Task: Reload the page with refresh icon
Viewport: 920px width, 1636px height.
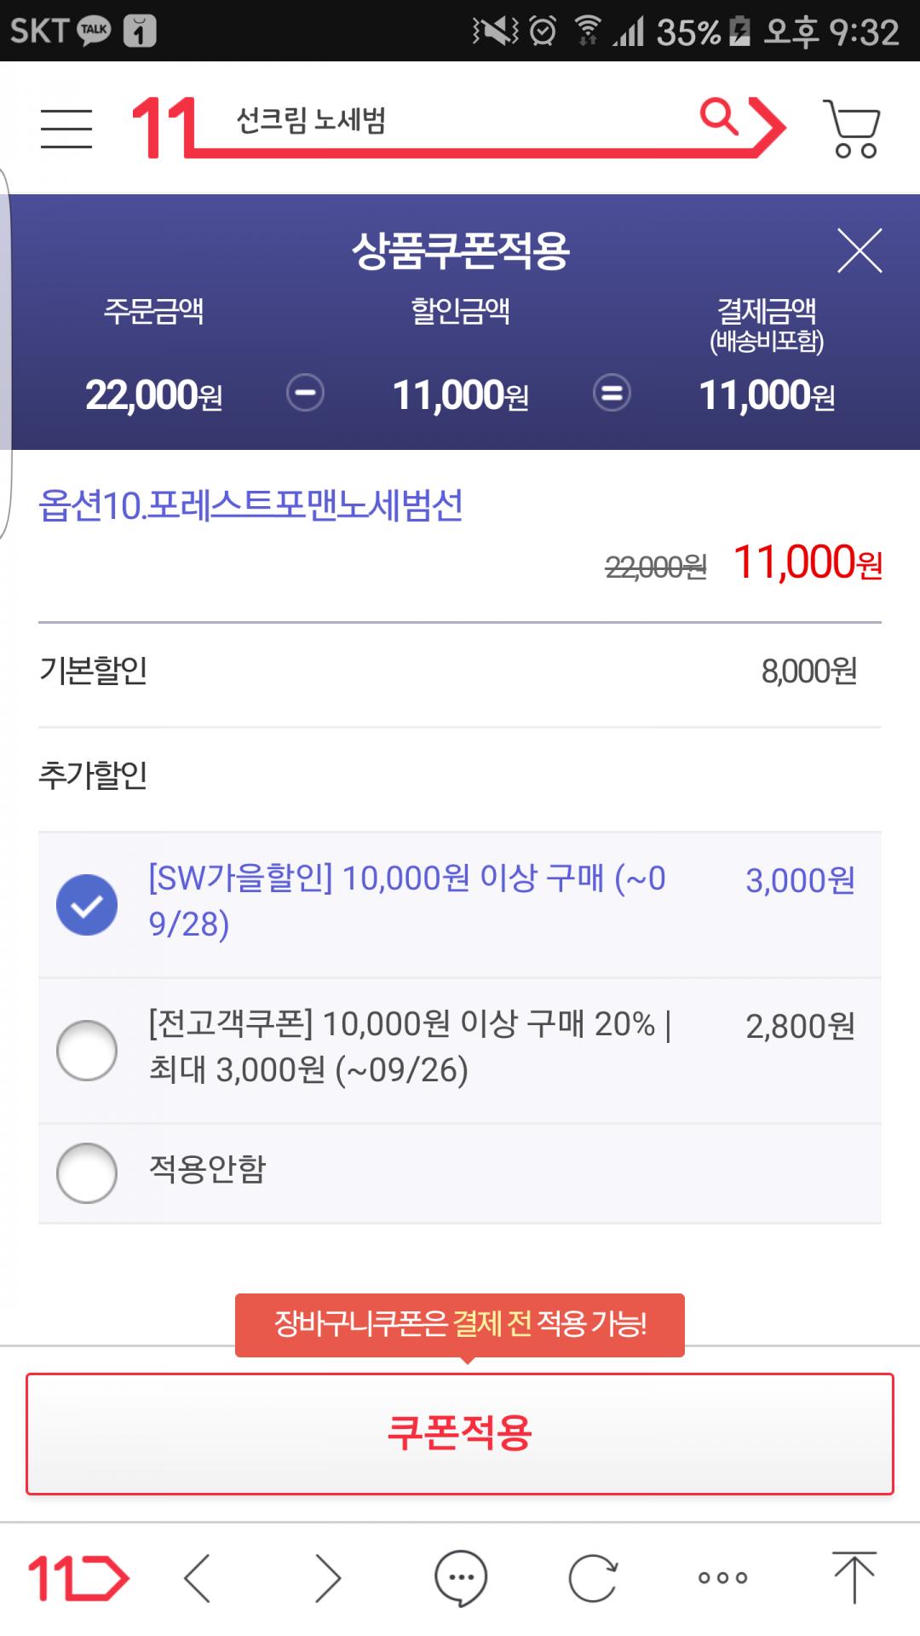Action: point(592,1577)
